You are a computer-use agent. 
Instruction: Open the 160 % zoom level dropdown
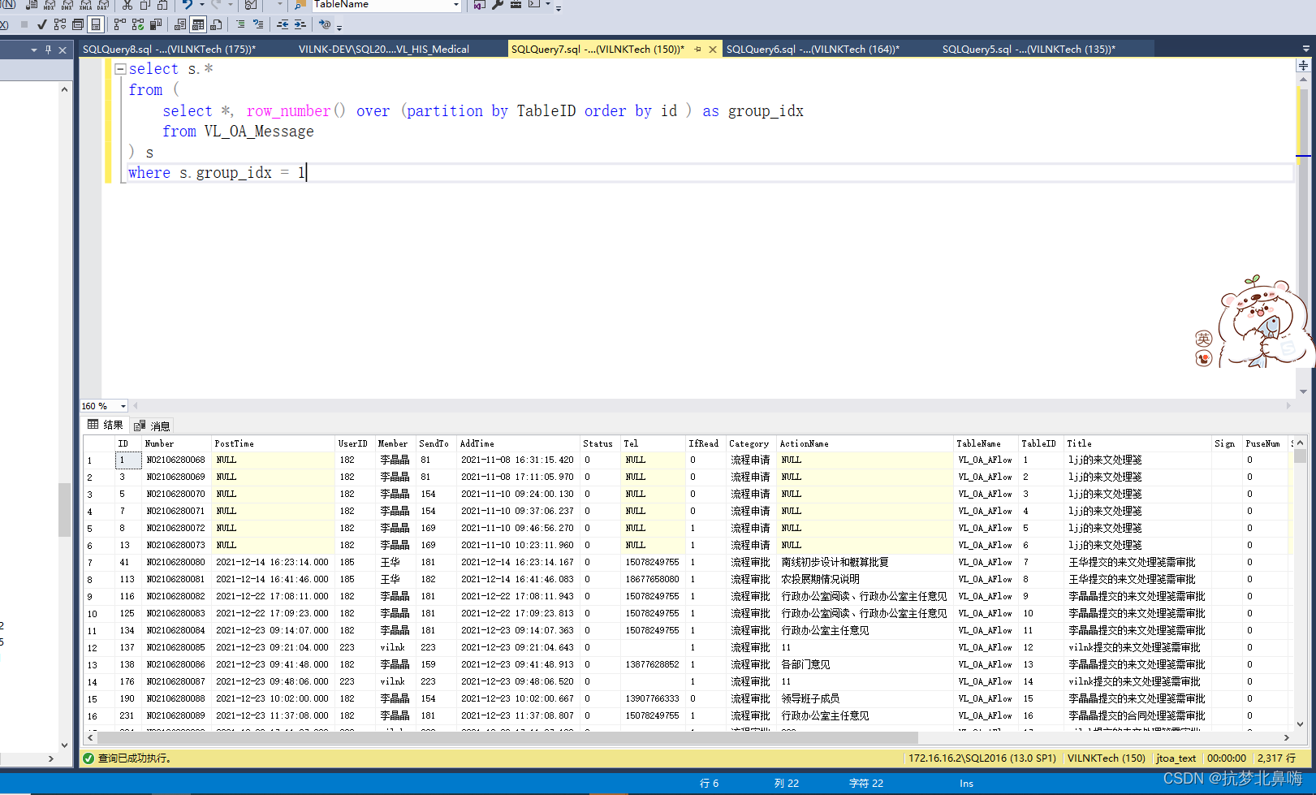(x=123, y=406)
